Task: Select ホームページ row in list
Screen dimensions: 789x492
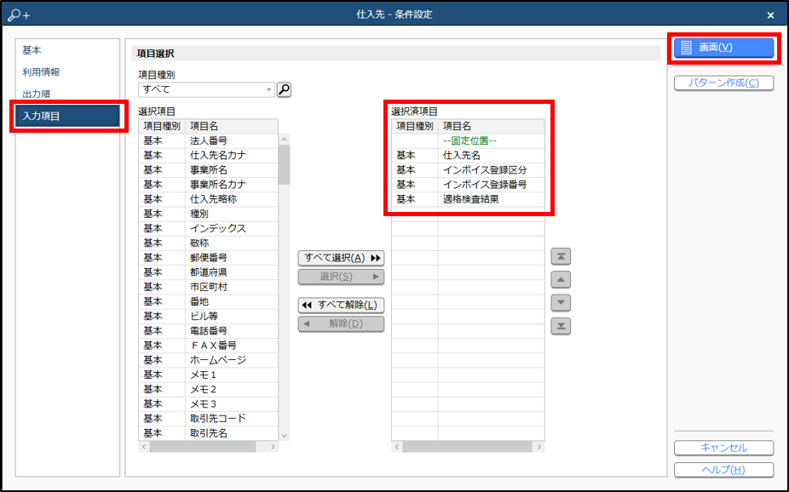Action: (x=208, y=360)
